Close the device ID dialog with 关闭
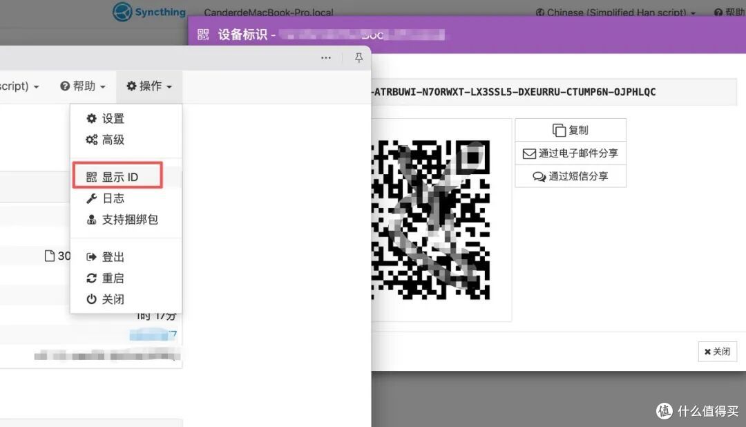 (x=717, y=351)
